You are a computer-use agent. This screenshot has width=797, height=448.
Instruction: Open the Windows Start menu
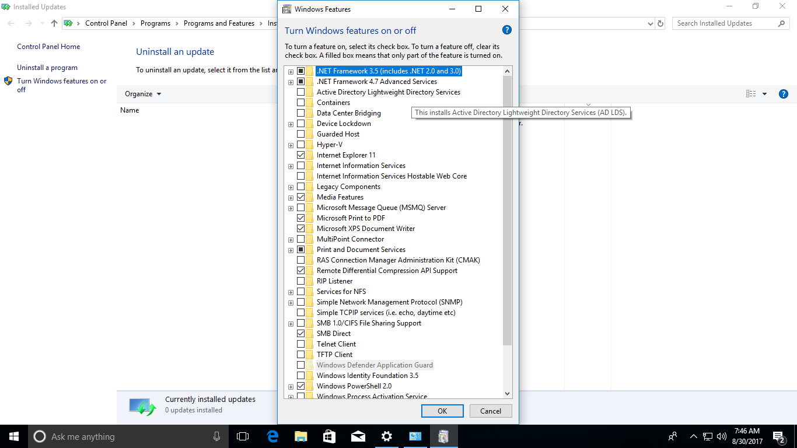click(14, 436)
